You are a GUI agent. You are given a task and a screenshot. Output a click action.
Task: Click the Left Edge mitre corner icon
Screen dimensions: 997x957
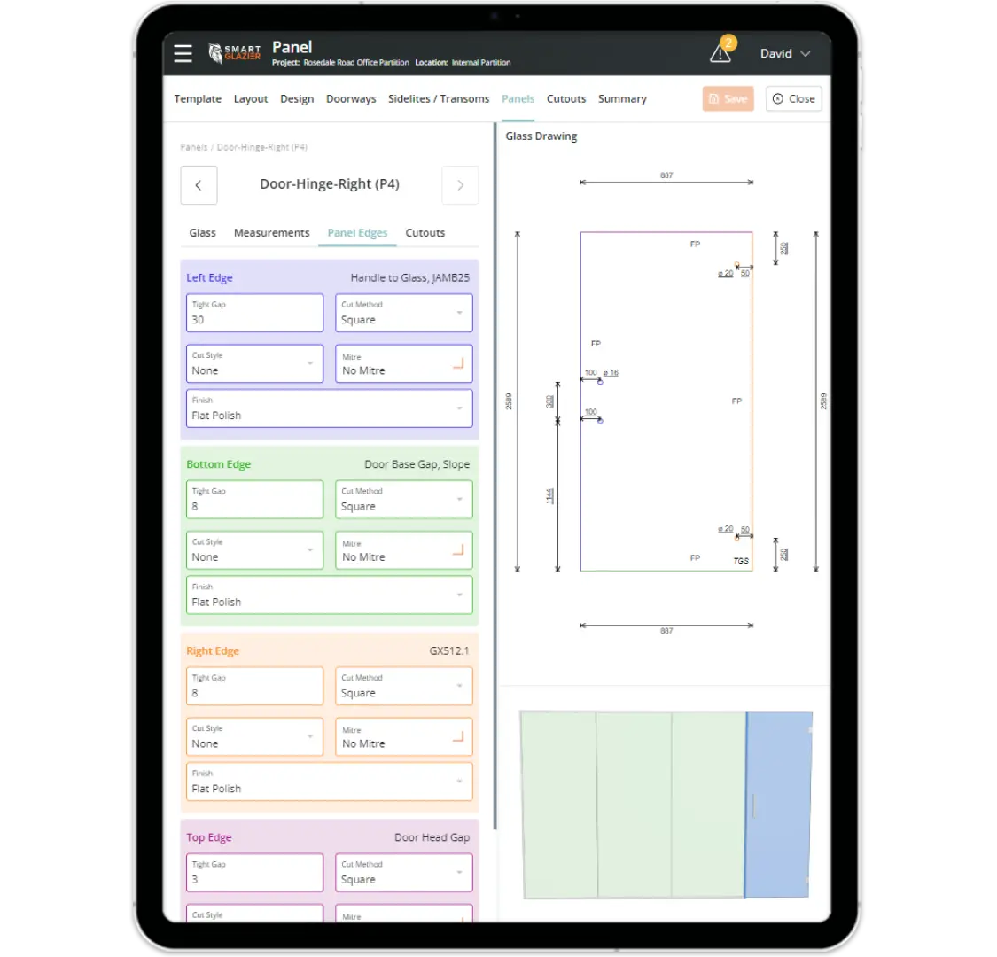coord(458,363)
